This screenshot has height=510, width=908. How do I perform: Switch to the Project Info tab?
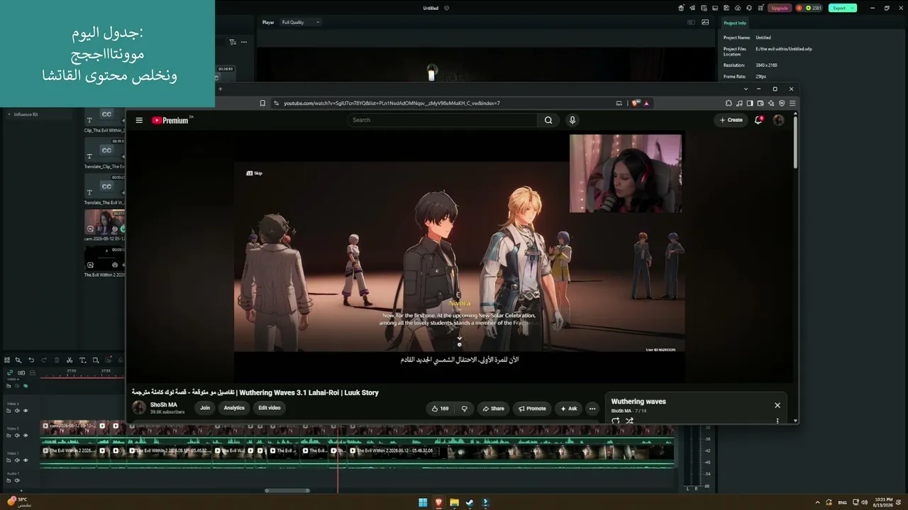(x=735, y=23)
